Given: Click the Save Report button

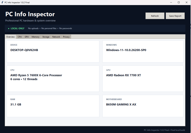Looking at the screenshot, I should (175, 16).
